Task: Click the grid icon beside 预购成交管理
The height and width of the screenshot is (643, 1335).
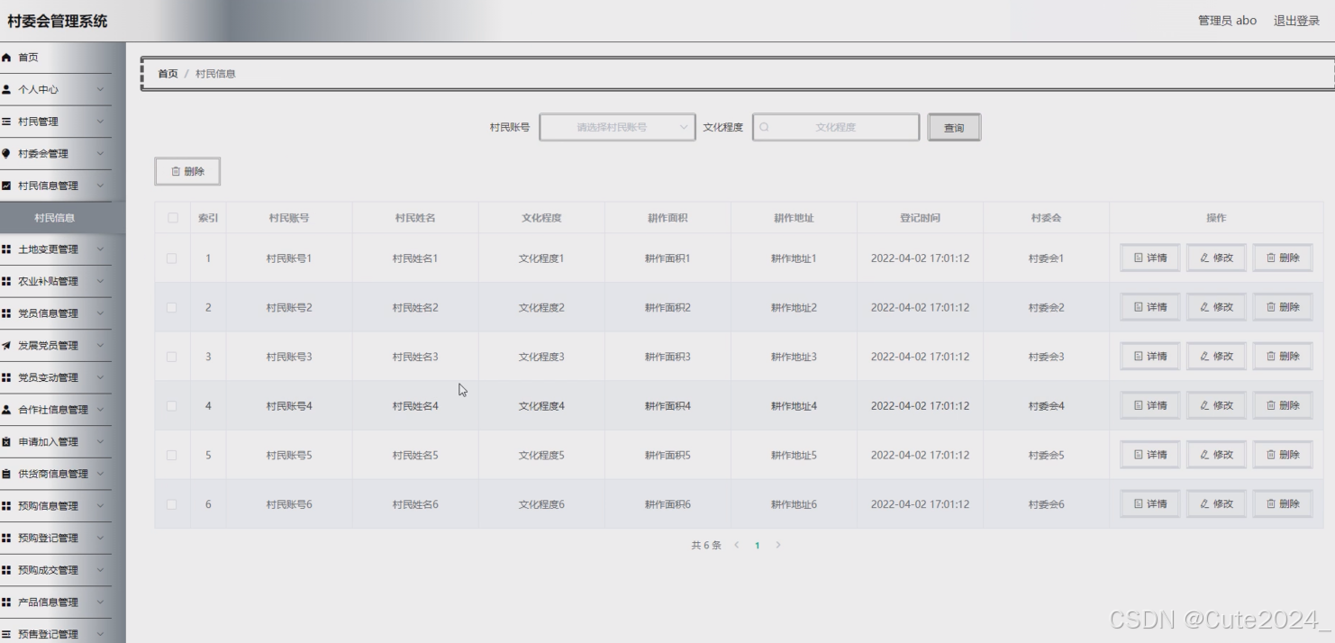Action: (x=6, y=570)
